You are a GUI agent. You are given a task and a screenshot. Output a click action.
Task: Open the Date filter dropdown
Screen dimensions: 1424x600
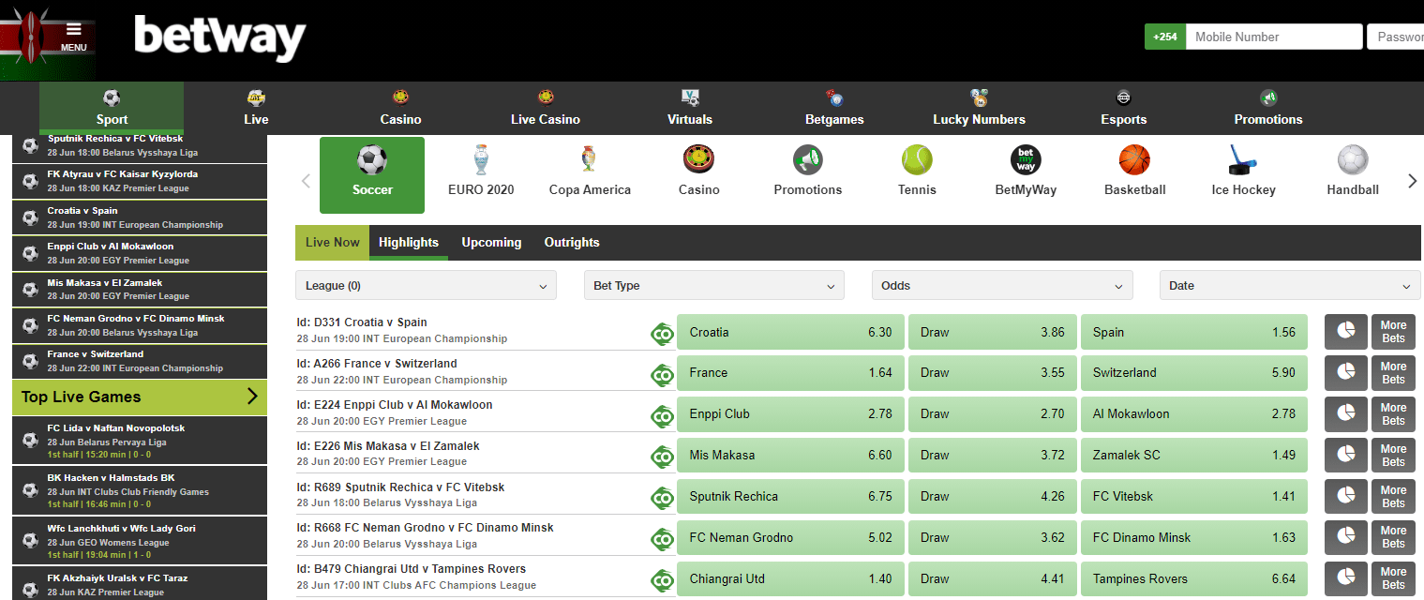1290,286
